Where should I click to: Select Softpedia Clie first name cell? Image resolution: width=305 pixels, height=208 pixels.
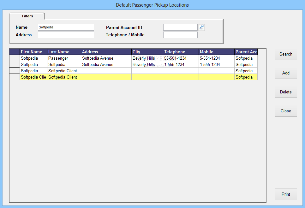click(33, 77)
